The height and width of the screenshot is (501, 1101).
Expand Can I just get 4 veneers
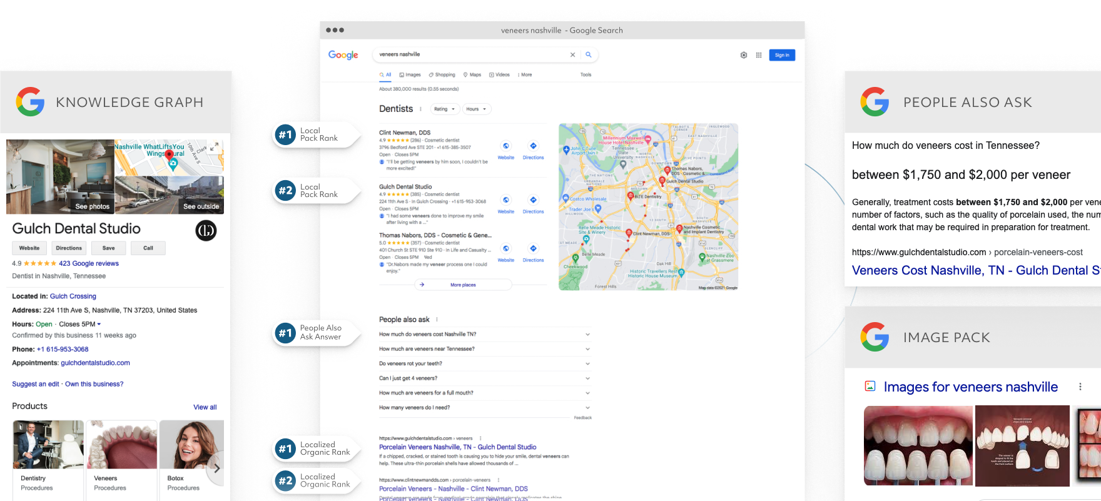point(485,378)
